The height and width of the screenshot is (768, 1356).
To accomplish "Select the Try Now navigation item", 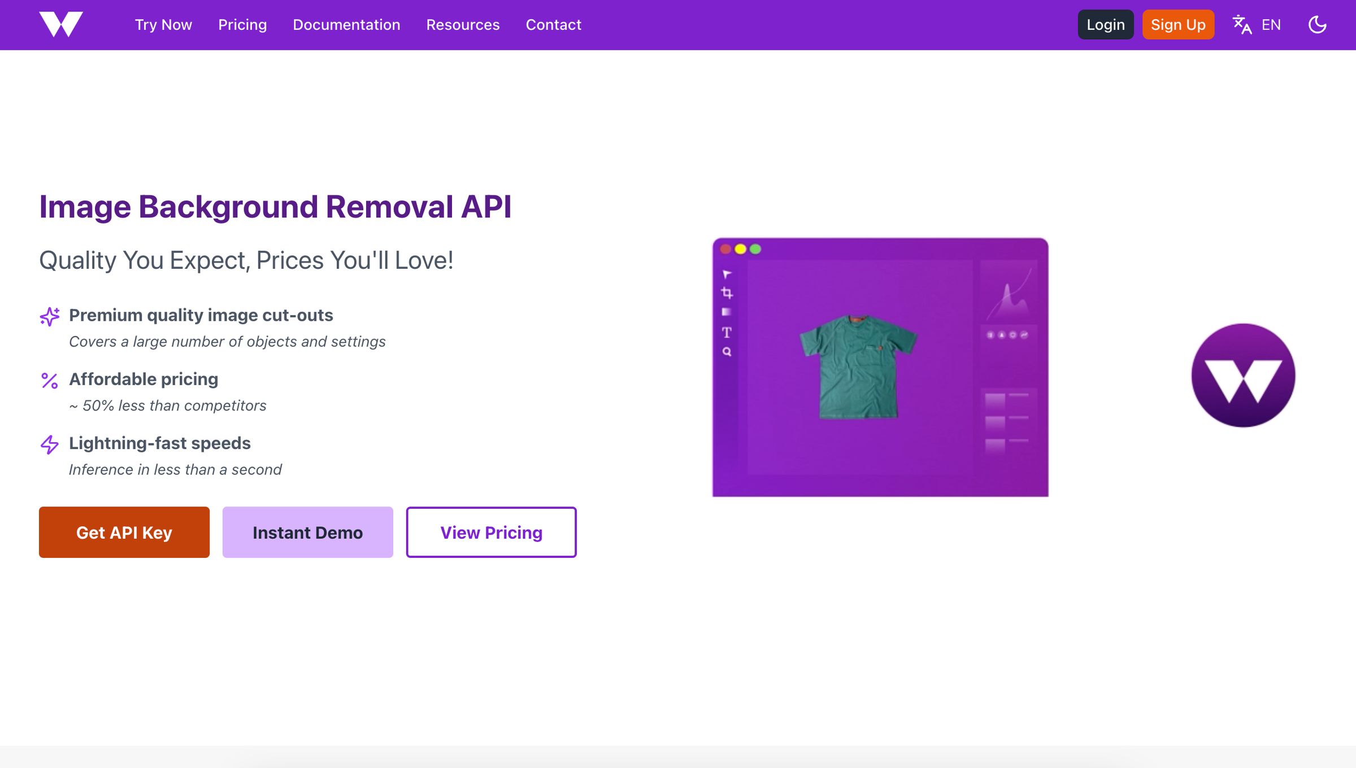I will pyautogui.click(x=163, y=24).
